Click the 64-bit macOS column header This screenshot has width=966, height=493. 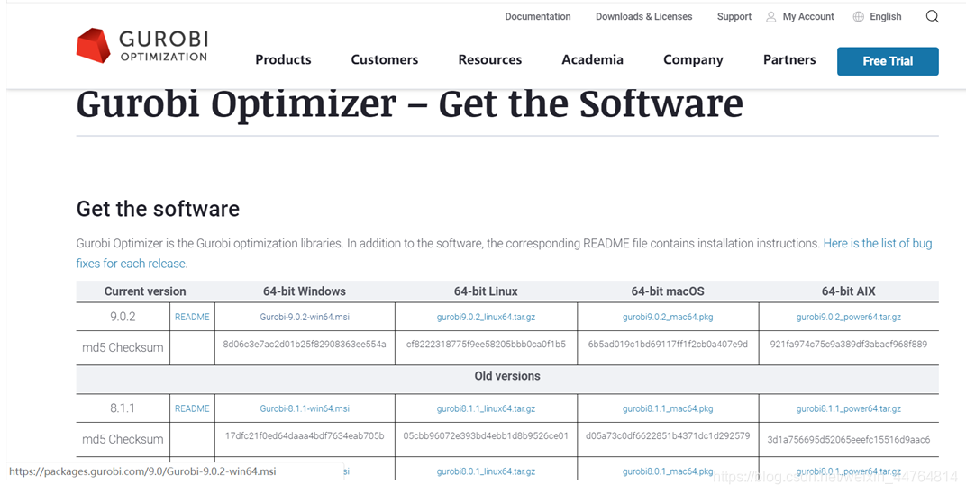668,291
